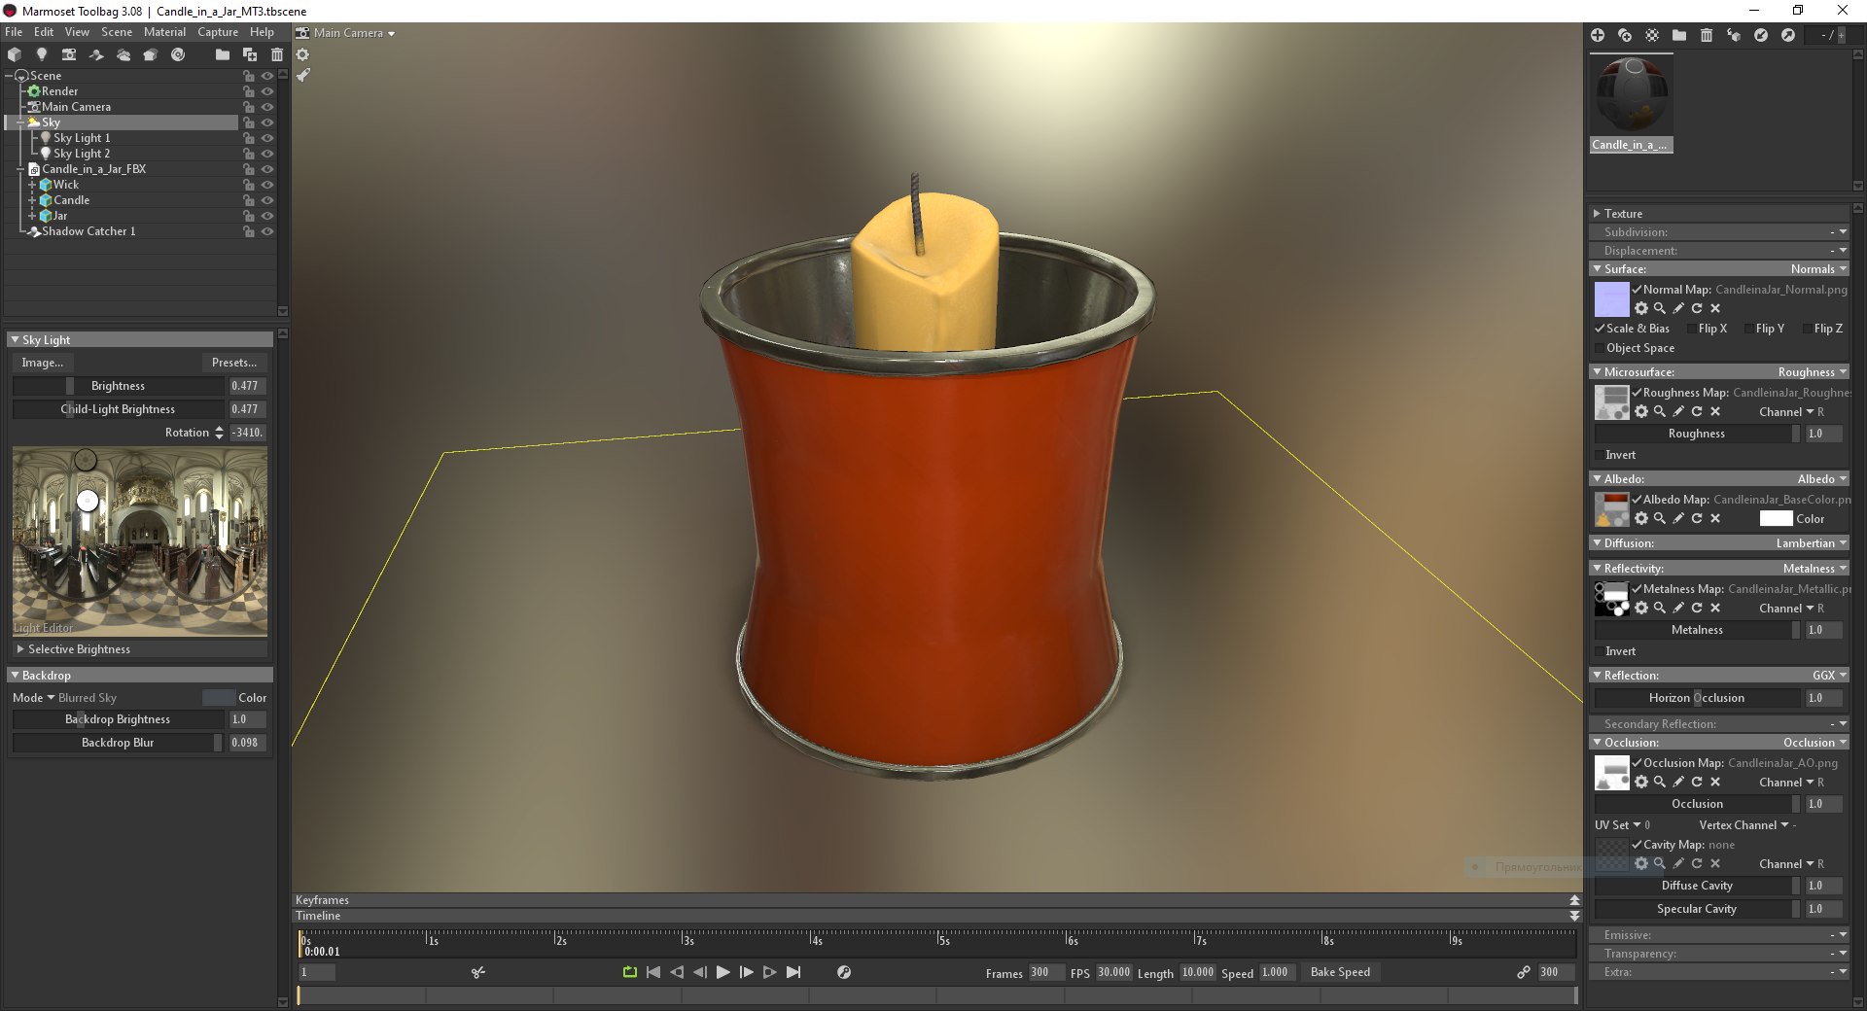Check the Invert box under Roughness

click(1600, 455)
